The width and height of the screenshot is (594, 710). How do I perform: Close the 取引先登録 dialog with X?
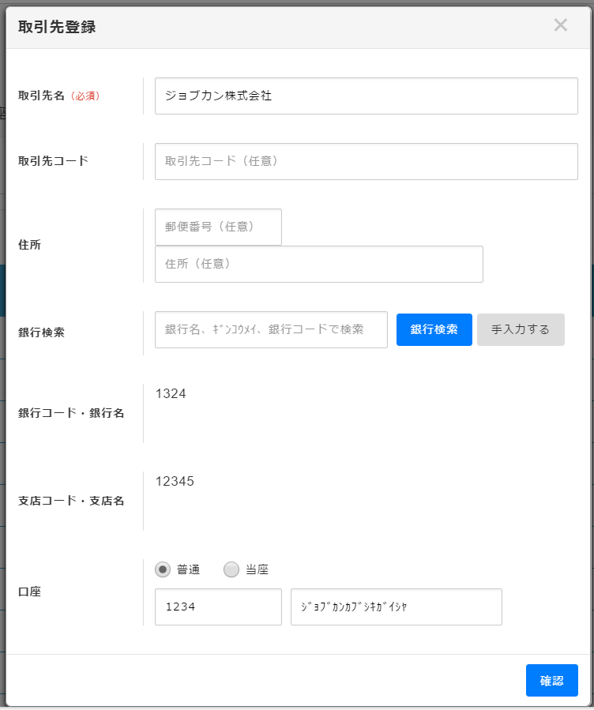pos(560,25)
